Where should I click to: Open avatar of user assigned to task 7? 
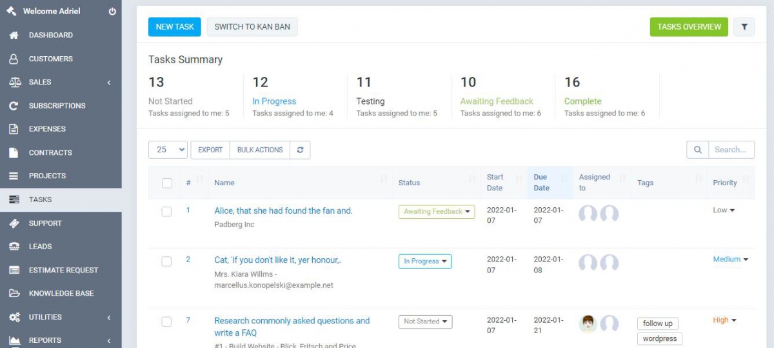coord(588,323)
